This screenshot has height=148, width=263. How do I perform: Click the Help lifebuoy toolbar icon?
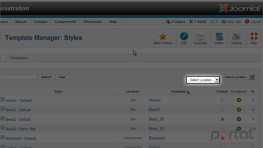[x=254, y=36]
